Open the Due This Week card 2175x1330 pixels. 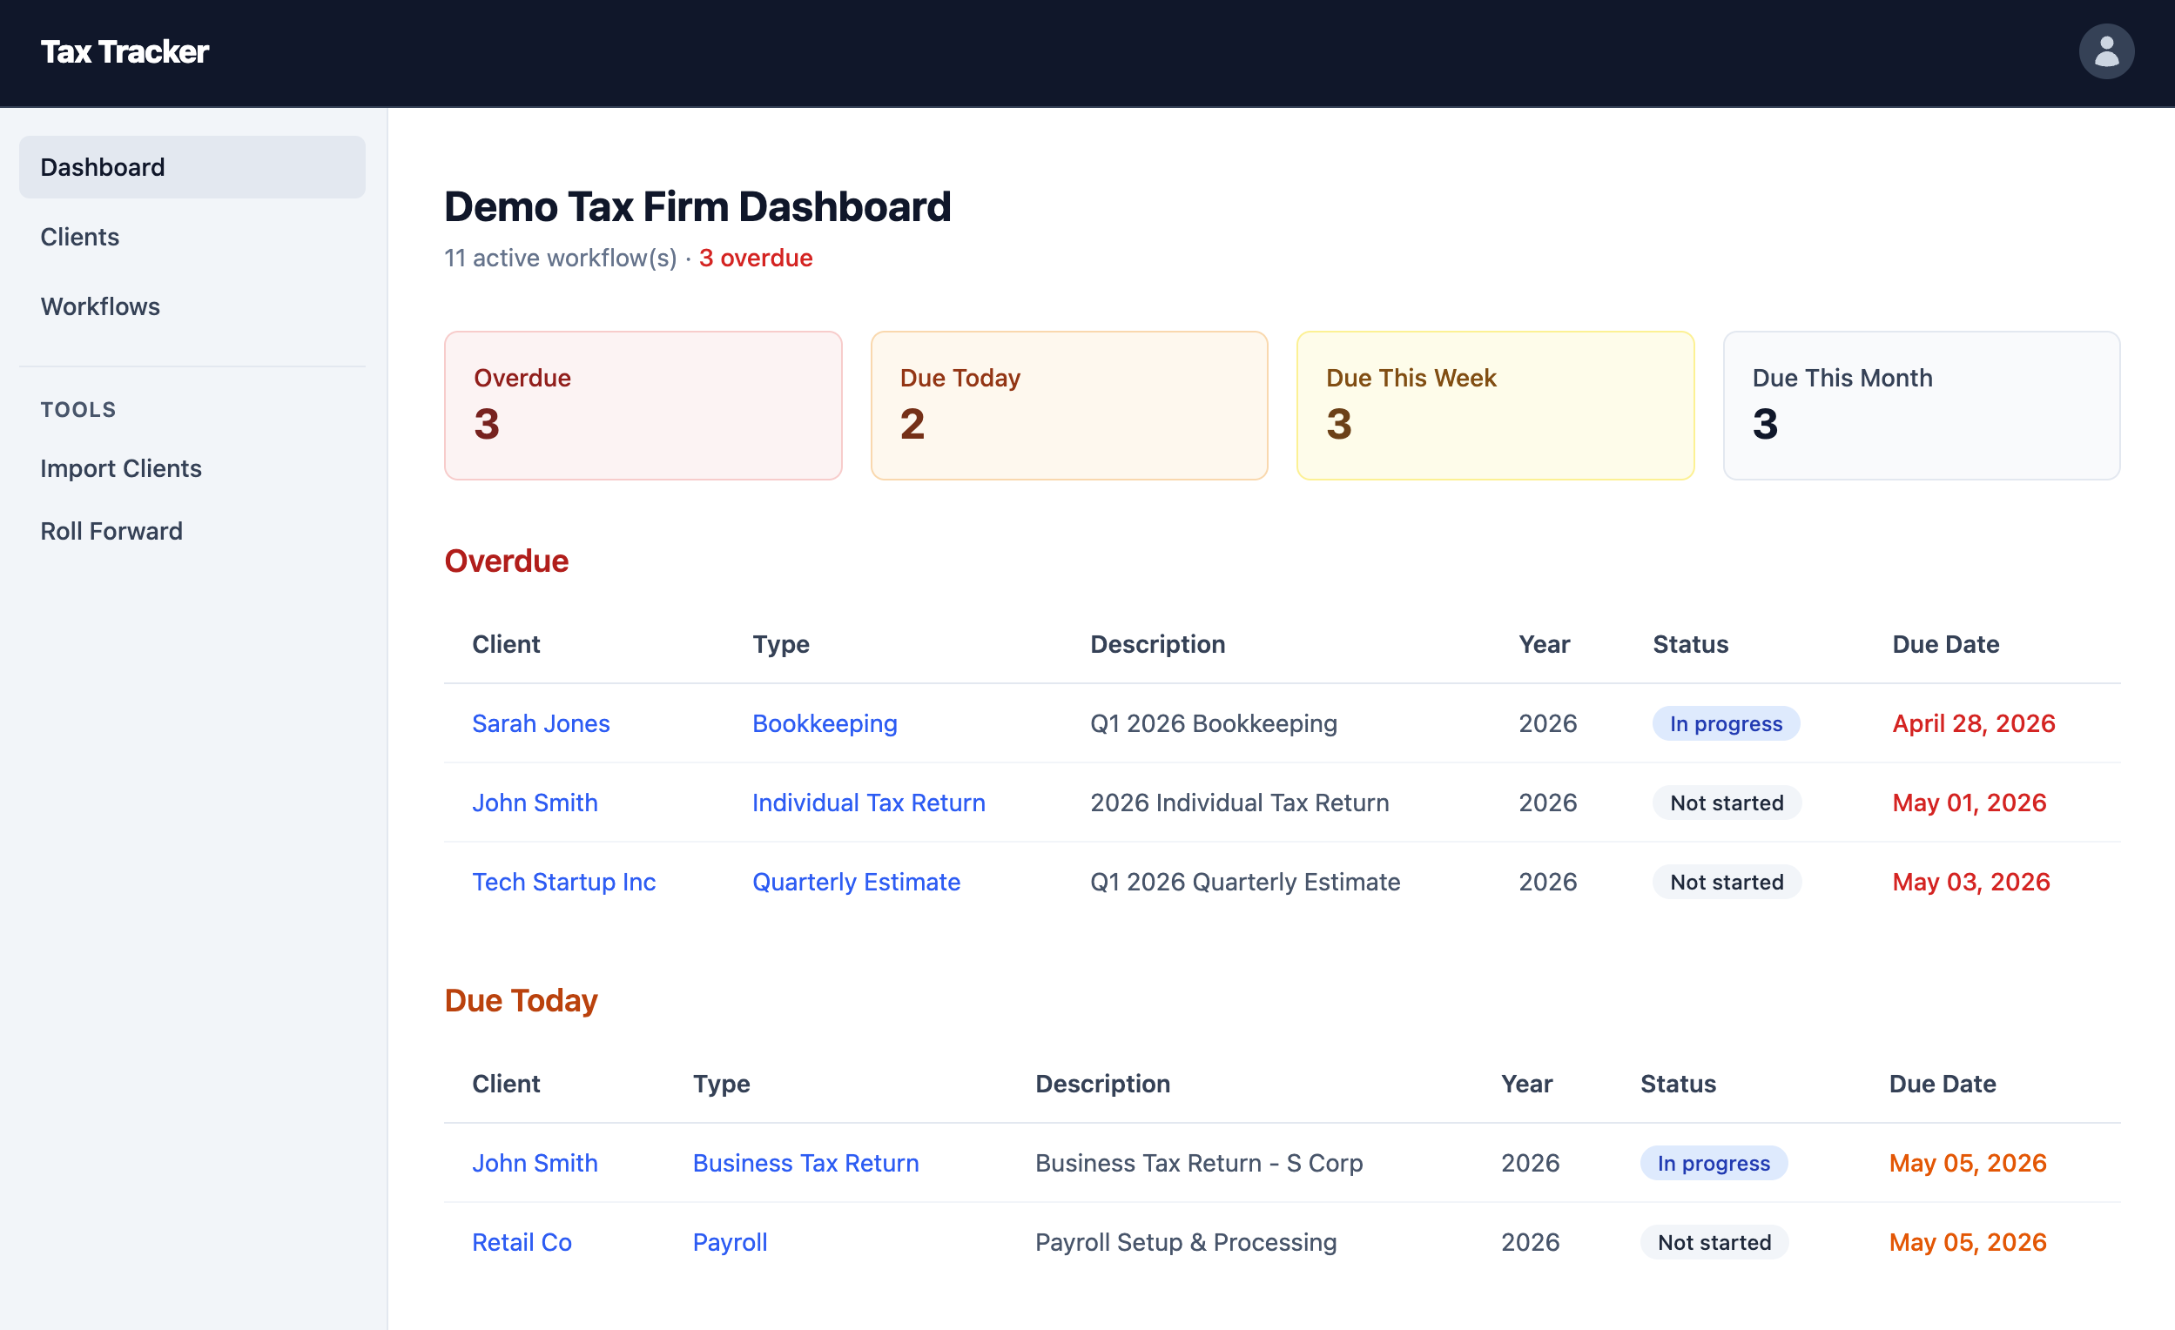click(1495, 406)
